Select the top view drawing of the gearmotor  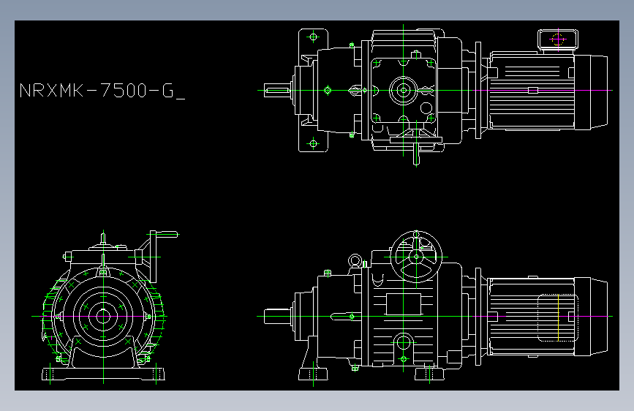pos(435,95)
